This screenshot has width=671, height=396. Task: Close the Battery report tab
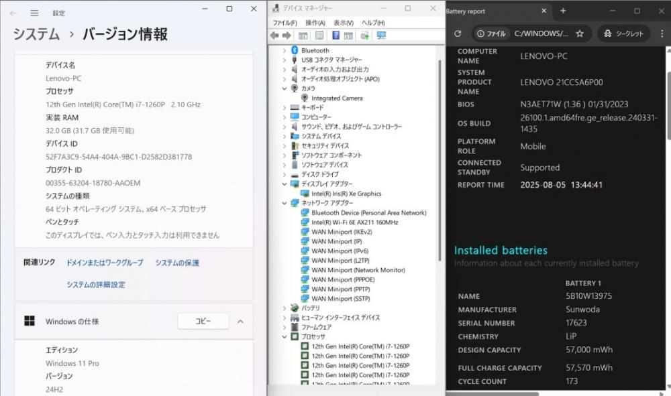pos(544,11)
